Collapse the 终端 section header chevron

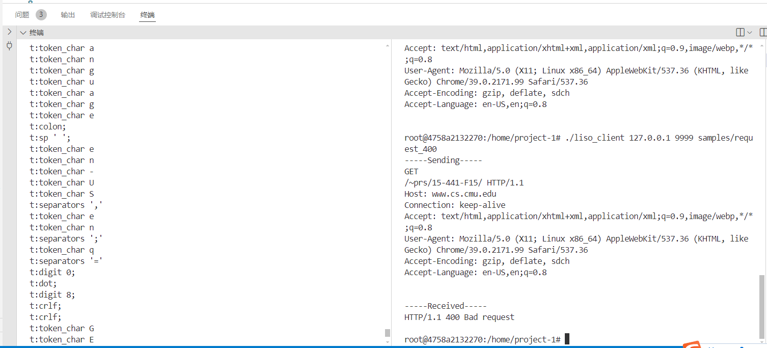tap(23, 33)
